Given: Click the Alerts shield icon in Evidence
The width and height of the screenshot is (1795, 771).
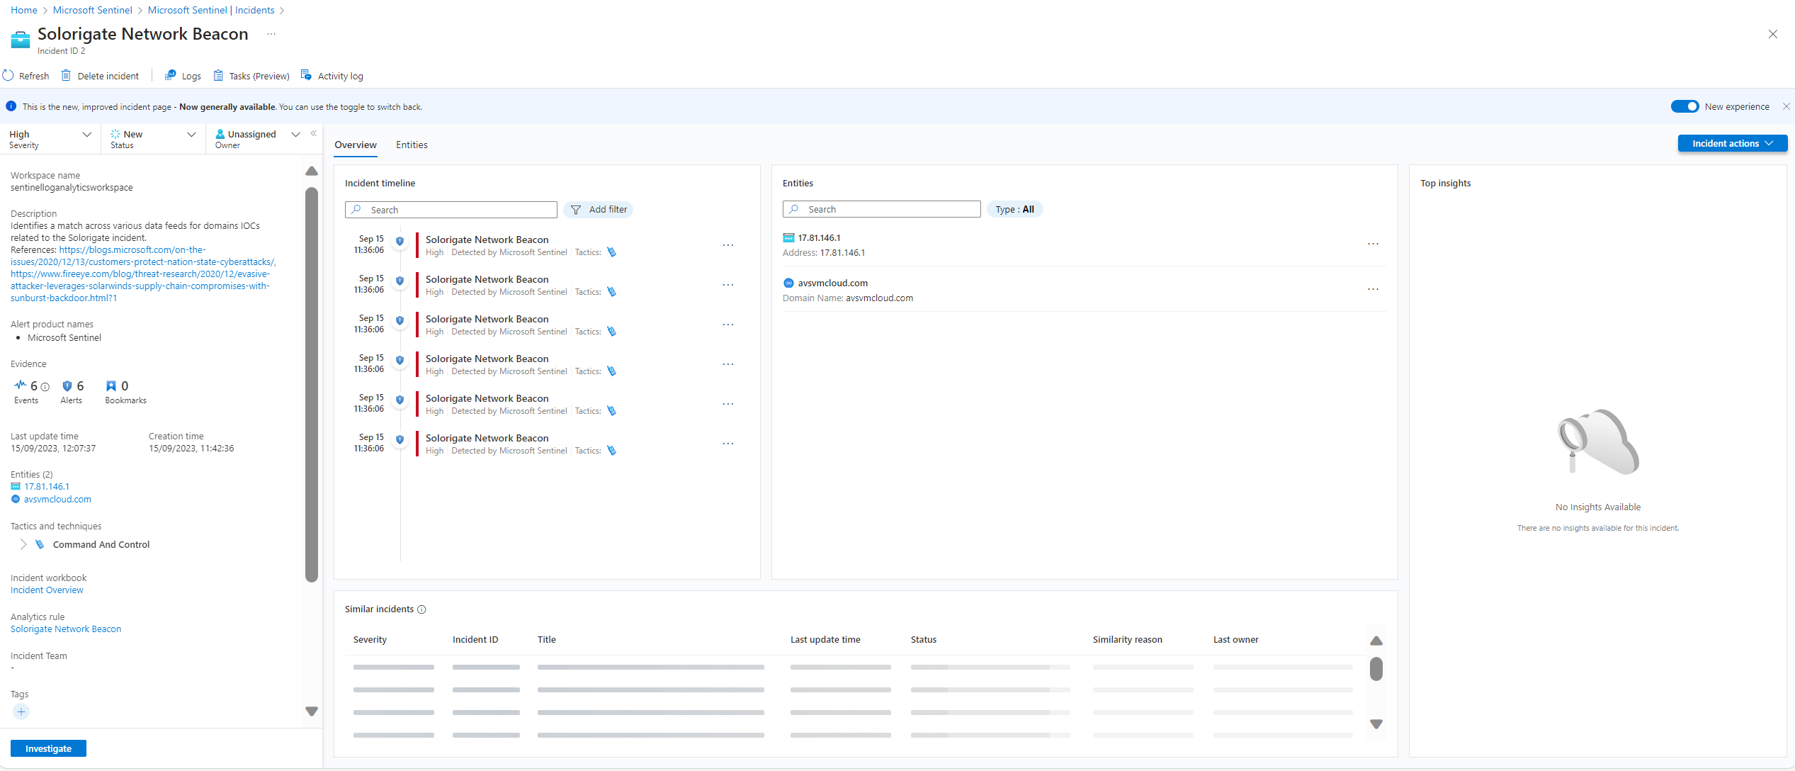Looking at the screenshot, I should point(67,385).
